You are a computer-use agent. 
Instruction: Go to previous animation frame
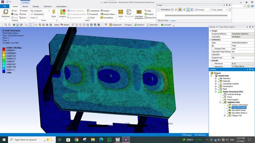pos(173,10)
